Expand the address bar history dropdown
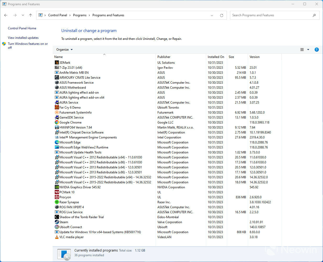The image size is (323, 262). coord(212,15)
